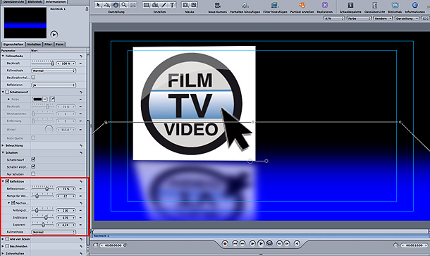430x256 pixels.
Task: Pick the eyedropper for shadow Farbe
Action: pyautogui.click(x=52, y=99)
